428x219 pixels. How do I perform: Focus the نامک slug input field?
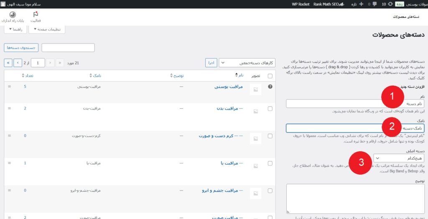coord(355,128)
